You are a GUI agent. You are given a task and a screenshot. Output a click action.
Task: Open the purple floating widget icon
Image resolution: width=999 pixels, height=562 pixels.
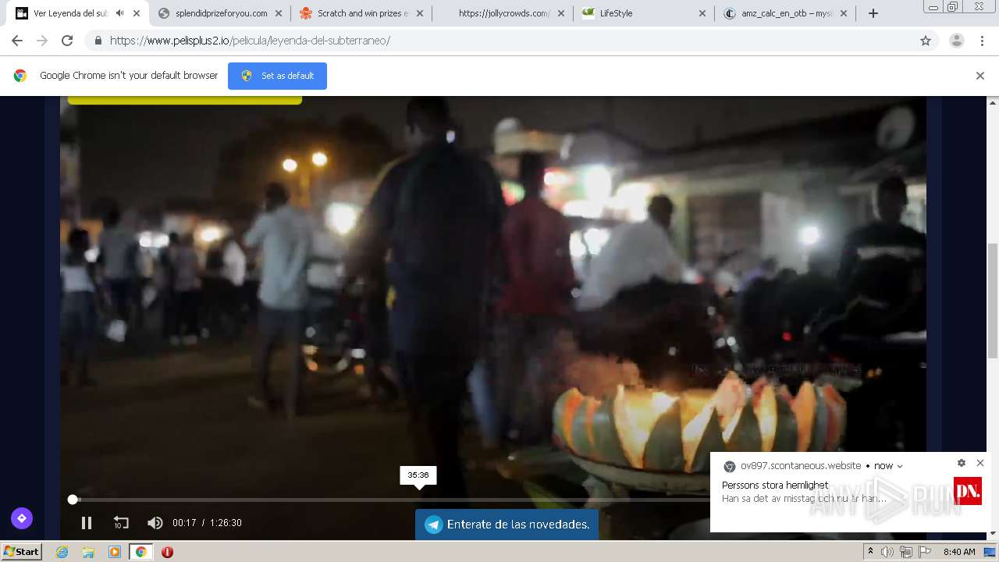tap(22, 518)
